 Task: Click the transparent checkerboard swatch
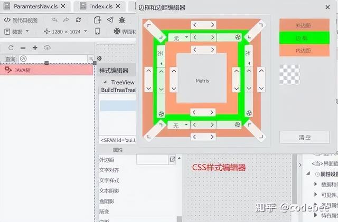pyautogui.click(x=289, y=74)
